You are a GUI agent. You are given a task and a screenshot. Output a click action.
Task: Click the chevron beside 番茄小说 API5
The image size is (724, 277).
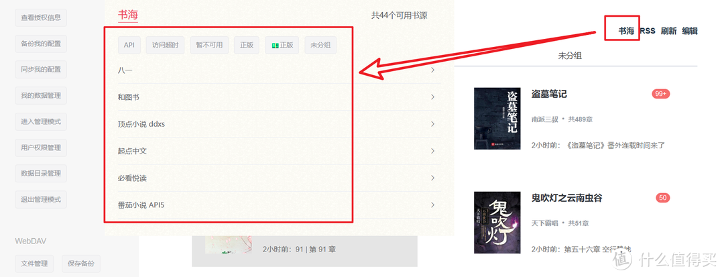pyautogui.click(x=432, y=205)
